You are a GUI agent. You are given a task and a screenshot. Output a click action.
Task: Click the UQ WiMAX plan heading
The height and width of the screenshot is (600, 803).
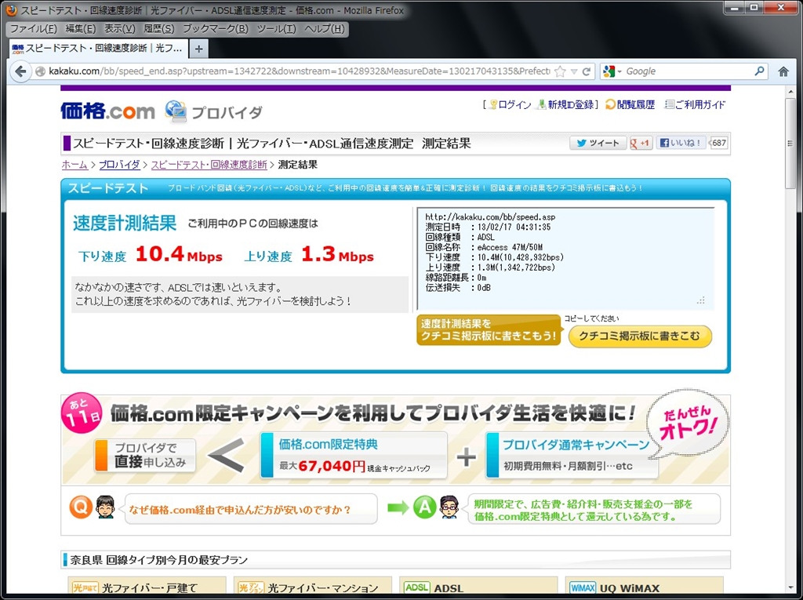point(630,588)
